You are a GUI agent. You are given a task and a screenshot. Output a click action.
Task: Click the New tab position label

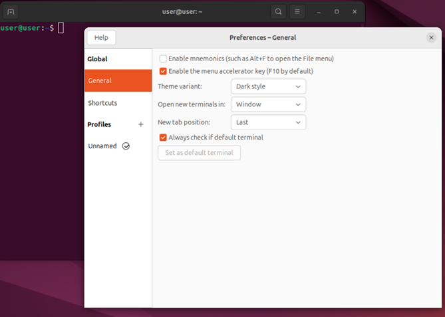point(184,122)
